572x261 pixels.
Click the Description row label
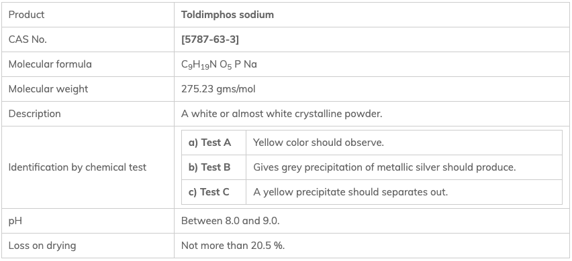coord(35,114)
